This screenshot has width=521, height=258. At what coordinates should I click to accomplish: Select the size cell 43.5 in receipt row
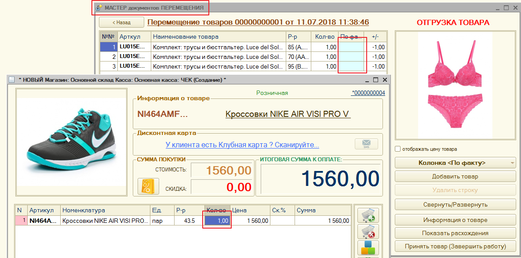(189, 221)
